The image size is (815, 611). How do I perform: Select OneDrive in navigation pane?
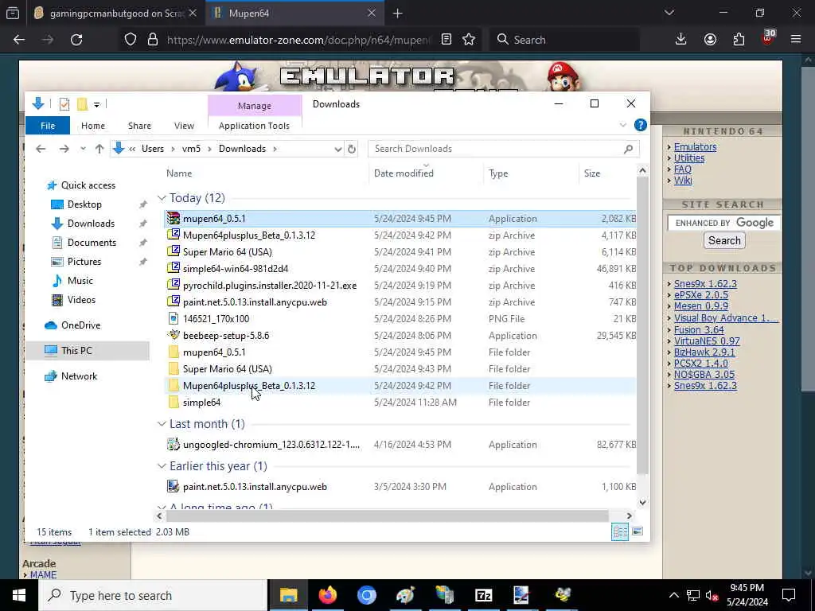pyautogui.click(x=80, y=325)
